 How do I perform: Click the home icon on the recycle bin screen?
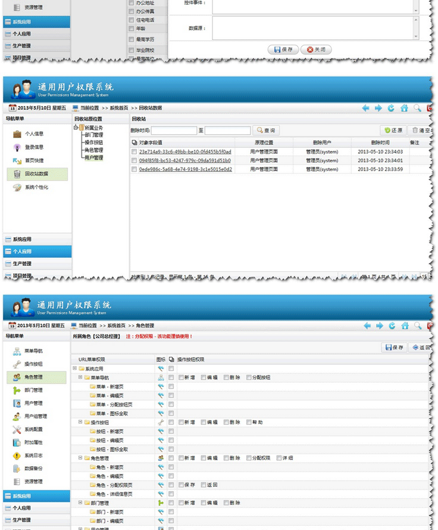tap(404, 108)
